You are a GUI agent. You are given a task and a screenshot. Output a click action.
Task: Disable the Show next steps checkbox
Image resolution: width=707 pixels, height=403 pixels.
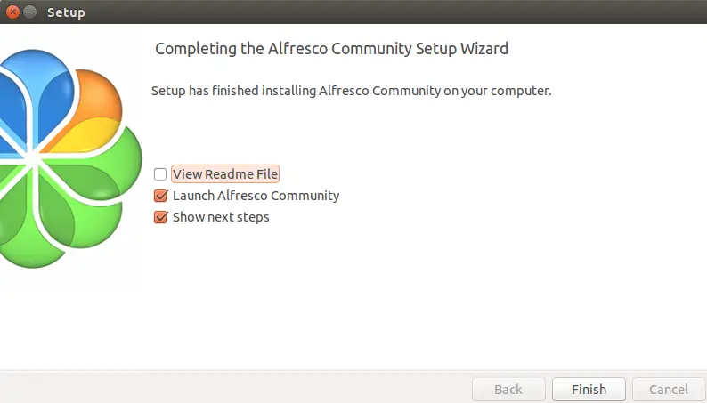click(x=160, y=217)
